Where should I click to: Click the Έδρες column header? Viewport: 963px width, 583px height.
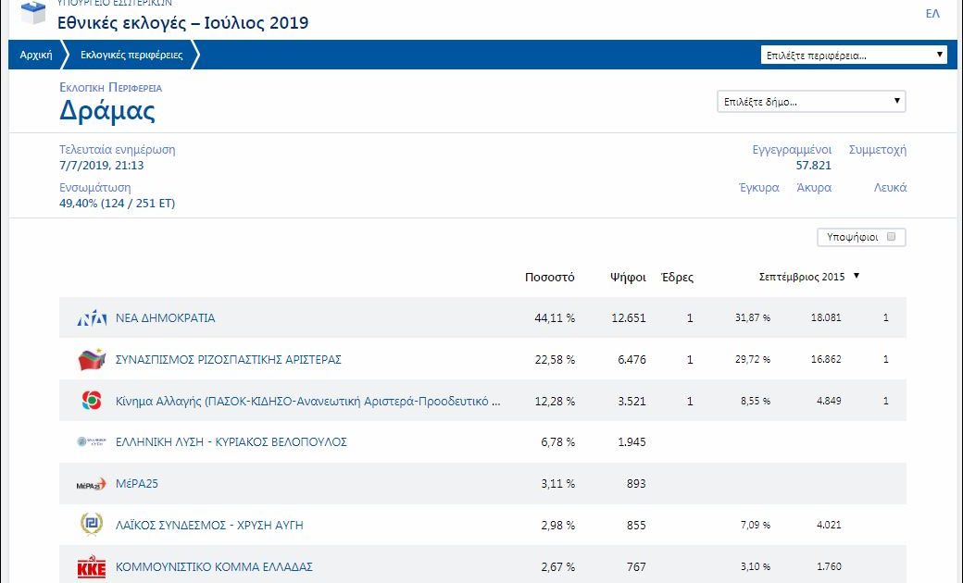678,278
